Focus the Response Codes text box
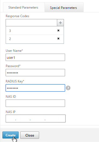 tap(31, 23)
